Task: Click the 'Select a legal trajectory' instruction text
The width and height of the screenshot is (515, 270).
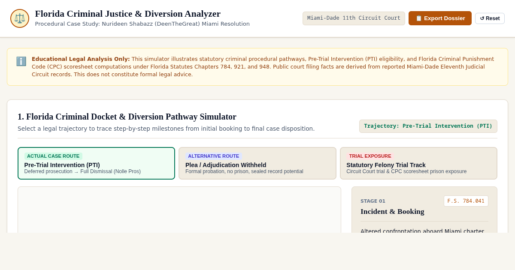Action: click(166, 129)
